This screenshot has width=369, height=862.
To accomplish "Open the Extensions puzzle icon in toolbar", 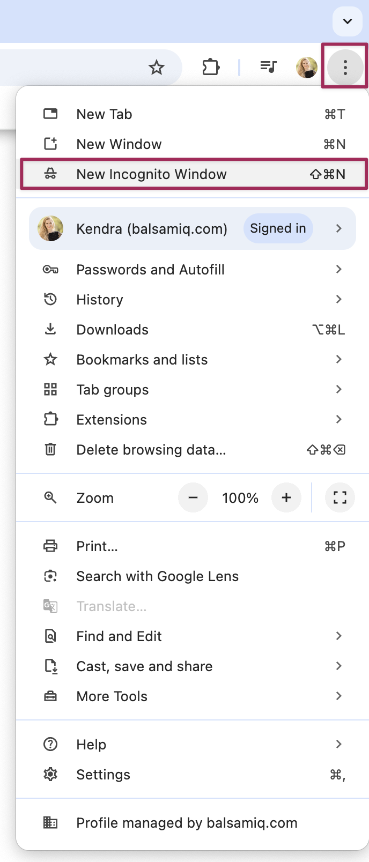I will click(211, 68).
